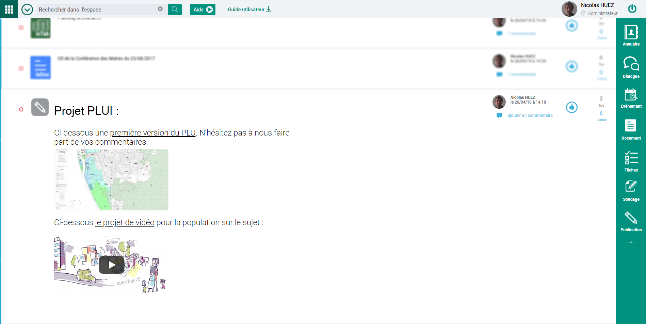Download the Guide utilisateur
This screenshot has height=324, width=646.
[x=249, y=10]
